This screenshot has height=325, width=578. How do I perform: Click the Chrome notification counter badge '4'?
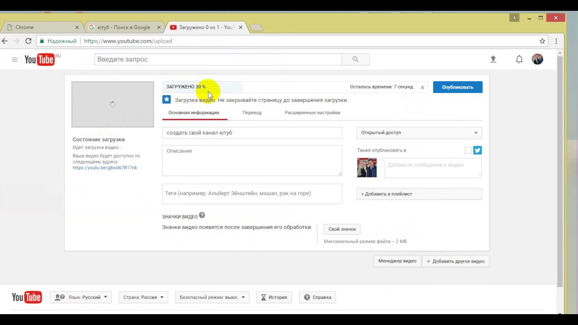pyautogui.click(x=514, y=18)
